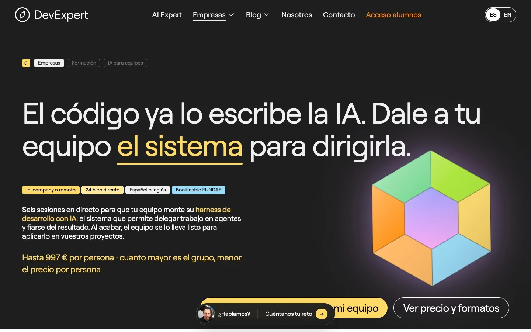The width and height of the screenshot is (531, 332).
Task: Click the In-company o remoto badge
Action: pyautogui.click(x=51, y=190)
